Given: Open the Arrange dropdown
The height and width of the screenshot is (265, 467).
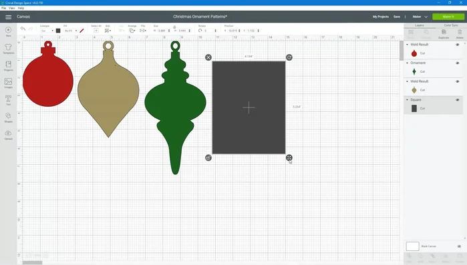Looking at the screenshot, I should (x=132, y=31).
